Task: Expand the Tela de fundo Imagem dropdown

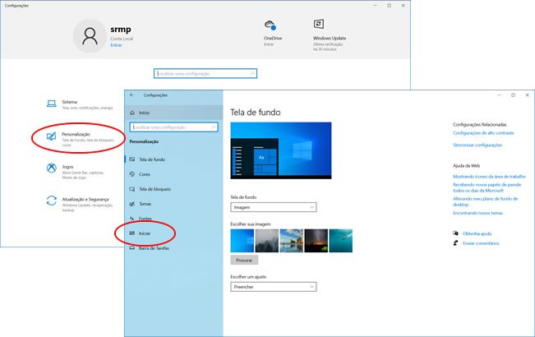Action: 273,208
